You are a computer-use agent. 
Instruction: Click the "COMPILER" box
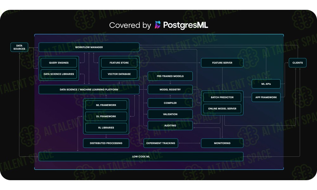pos(170,103)
